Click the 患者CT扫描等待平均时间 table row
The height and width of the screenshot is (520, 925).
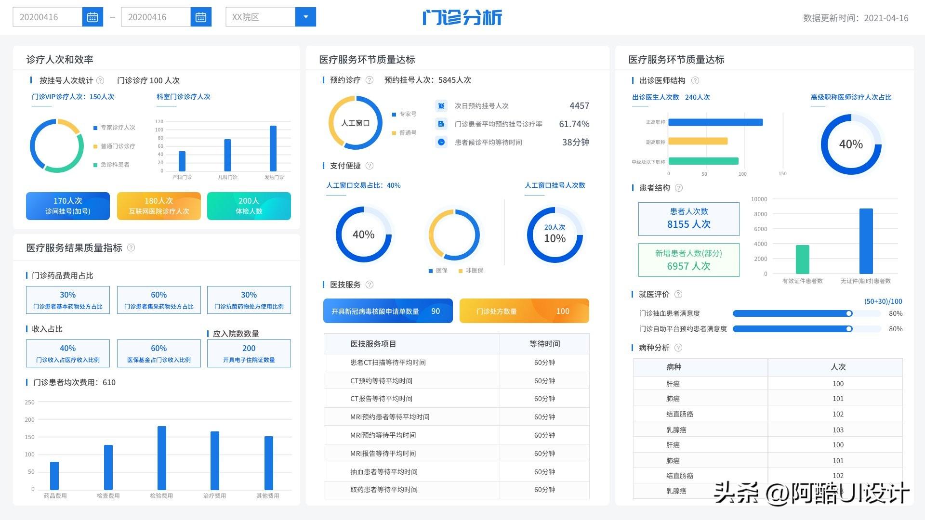[457, 363]
